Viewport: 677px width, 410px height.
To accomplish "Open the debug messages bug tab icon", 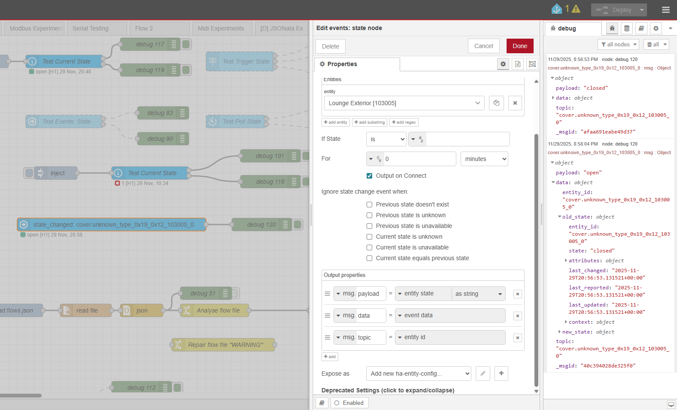I will click(x=612, y=28).
